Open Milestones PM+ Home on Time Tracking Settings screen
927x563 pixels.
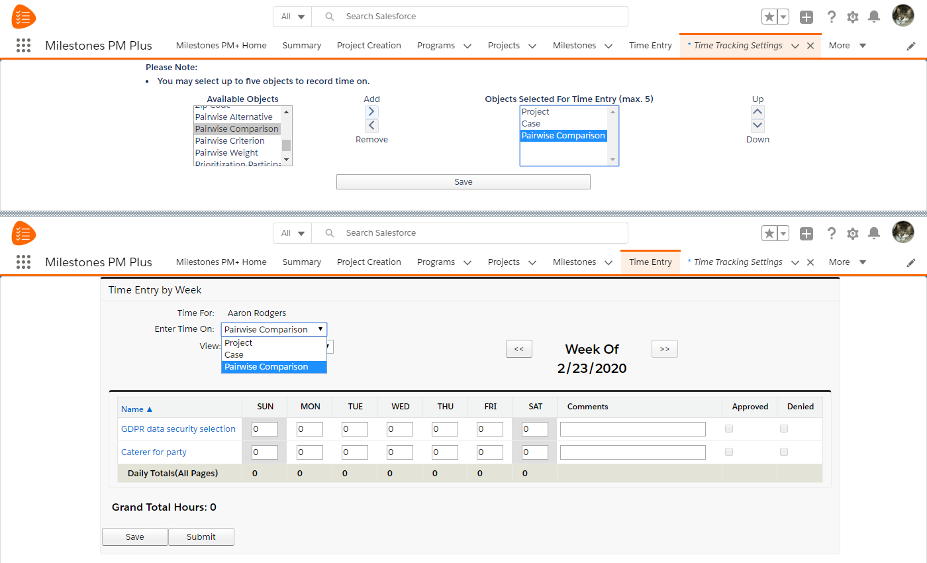coord(221,46)
